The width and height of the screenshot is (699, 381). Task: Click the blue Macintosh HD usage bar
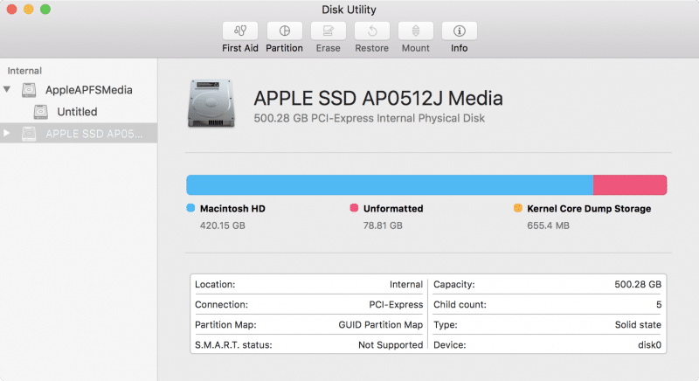pos(390,185)
